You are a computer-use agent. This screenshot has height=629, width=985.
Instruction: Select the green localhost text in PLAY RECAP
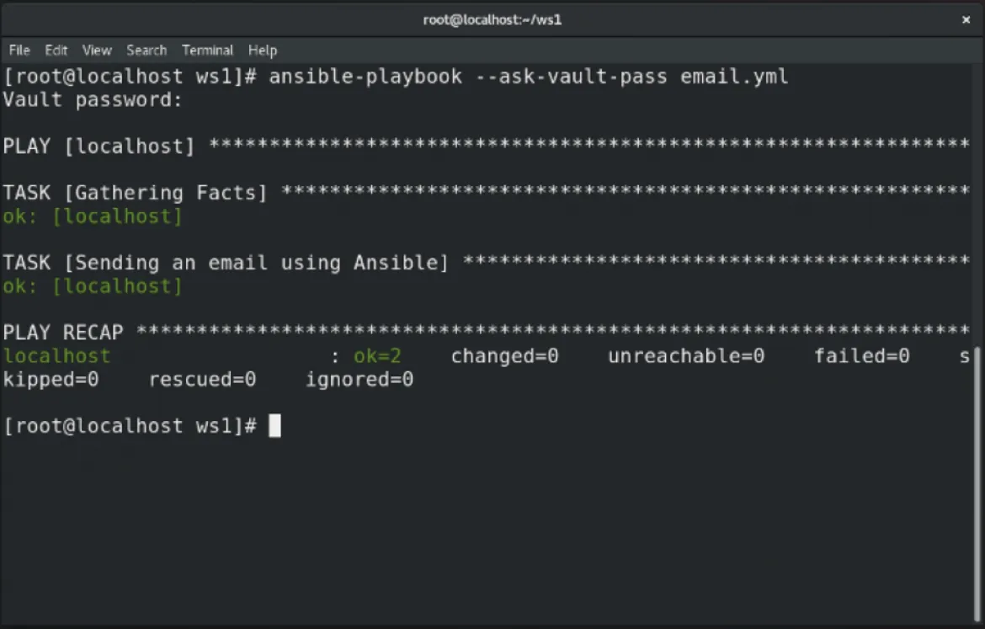click(56, 355)
